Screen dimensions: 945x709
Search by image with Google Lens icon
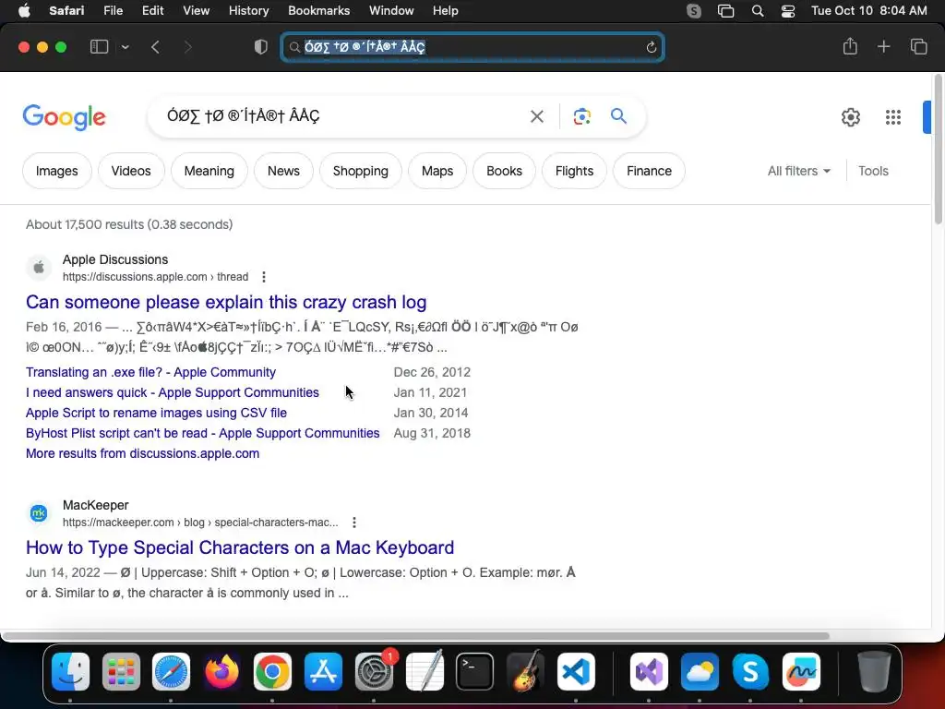(x=581, y=116)
